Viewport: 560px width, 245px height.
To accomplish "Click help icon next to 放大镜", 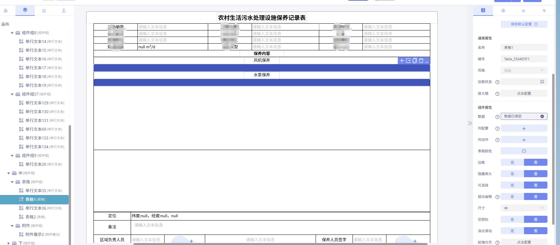I will (x=497, y=94).
